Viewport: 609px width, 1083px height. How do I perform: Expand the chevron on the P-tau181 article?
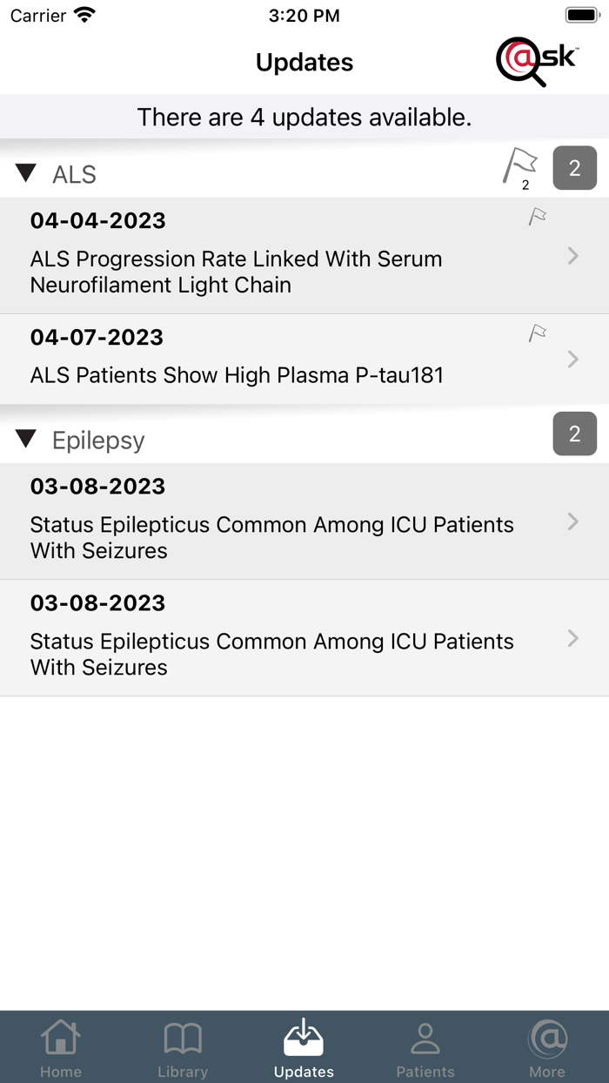(x=572, y=359)
